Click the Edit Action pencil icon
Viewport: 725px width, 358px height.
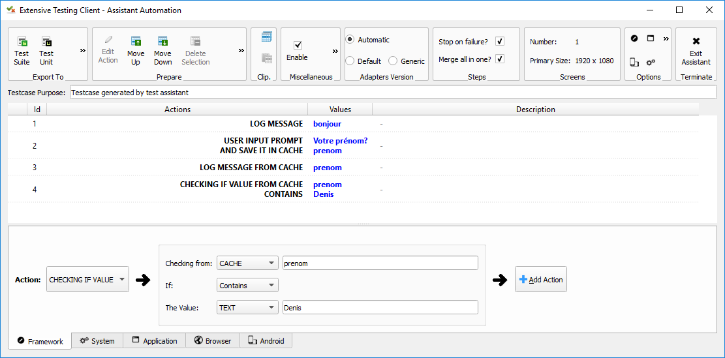pyautogui.click(x=108, y=40)
